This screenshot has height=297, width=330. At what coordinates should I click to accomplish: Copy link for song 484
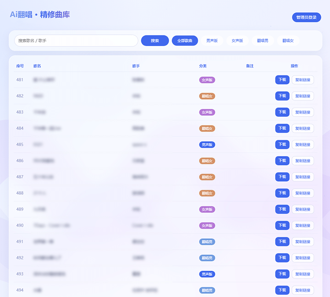point(303,128)
